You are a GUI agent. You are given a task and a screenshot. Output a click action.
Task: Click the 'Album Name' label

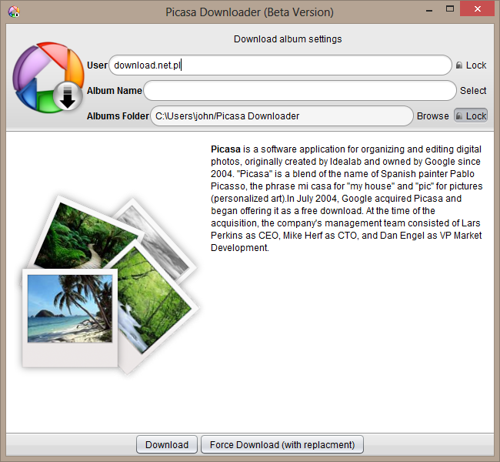point(115,91)
